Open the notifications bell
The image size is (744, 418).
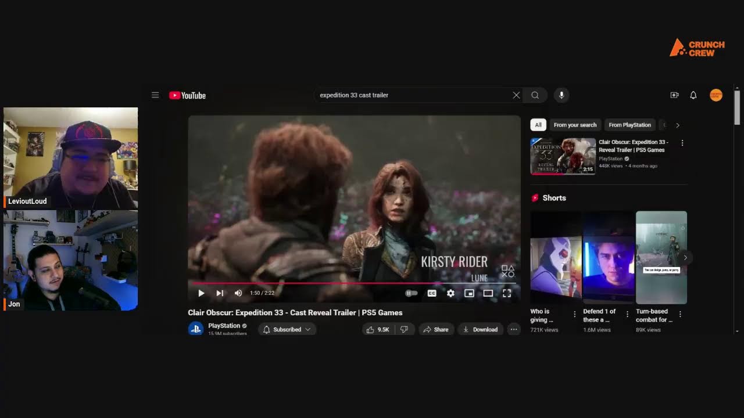click(693, 95)
